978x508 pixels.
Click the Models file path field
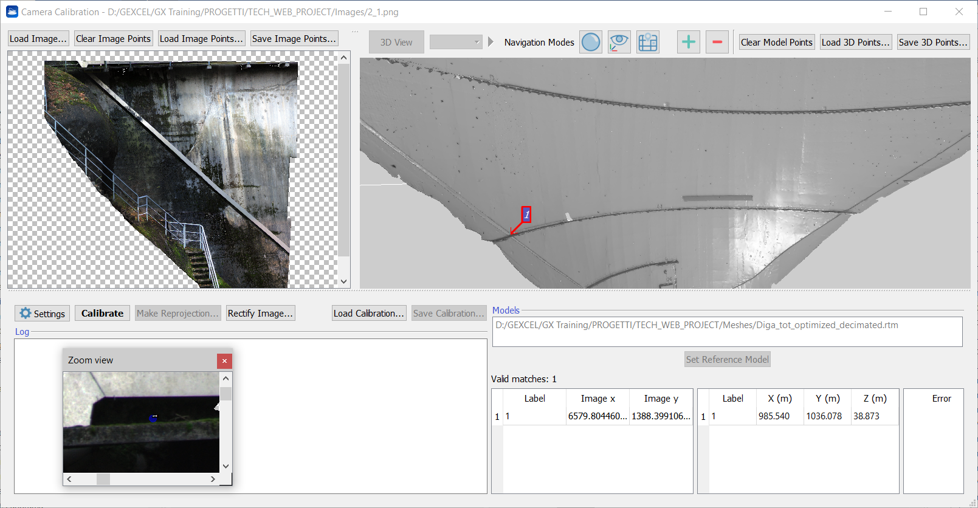(x=727, y=331)
